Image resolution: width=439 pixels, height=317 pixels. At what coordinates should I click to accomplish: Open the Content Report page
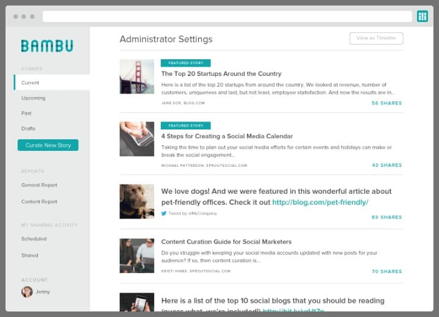pyautogui.click(x=39, y=202)
